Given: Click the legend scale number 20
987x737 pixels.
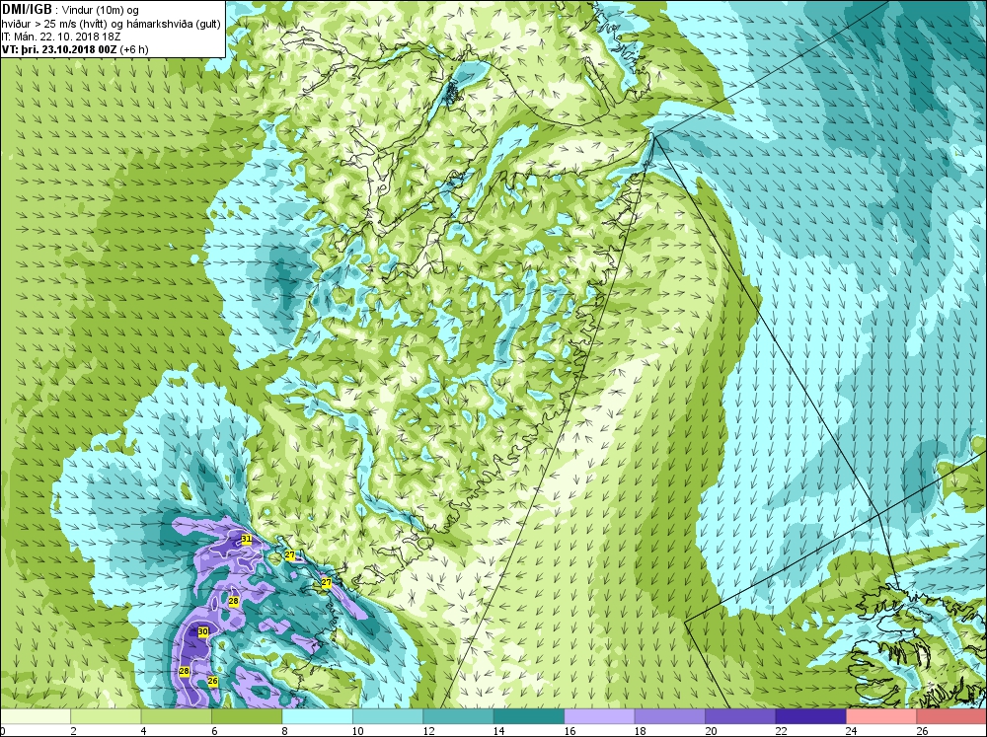Looking at the screenshot, I should pyautogui.click(x=711, y=731).
